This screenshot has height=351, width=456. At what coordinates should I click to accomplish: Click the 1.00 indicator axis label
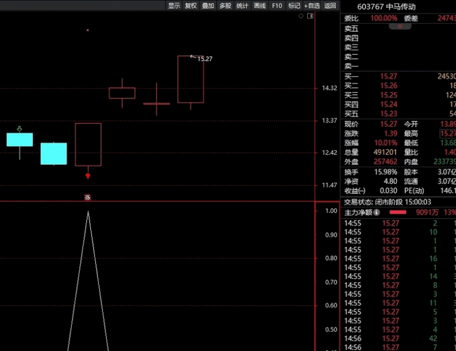(331, 211)
